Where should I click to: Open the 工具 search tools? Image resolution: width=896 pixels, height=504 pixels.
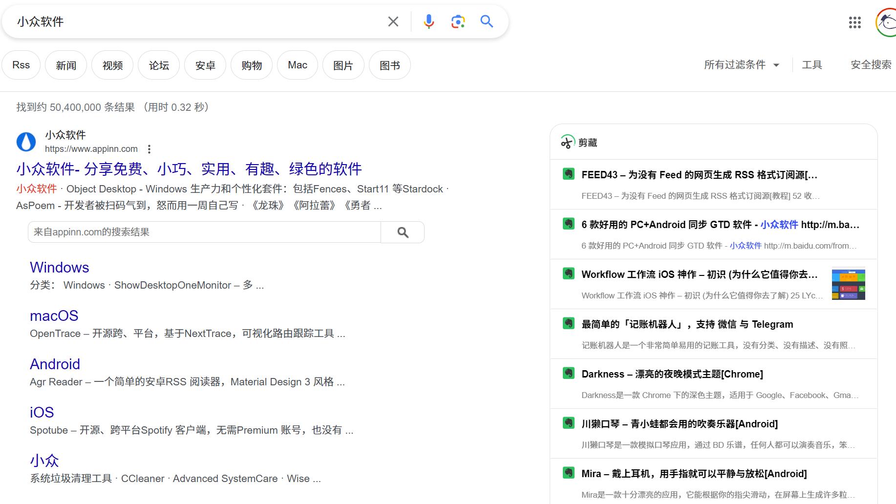tap(812, 65)
